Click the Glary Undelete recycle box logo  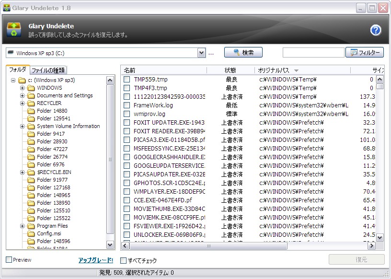click(14, 30)
